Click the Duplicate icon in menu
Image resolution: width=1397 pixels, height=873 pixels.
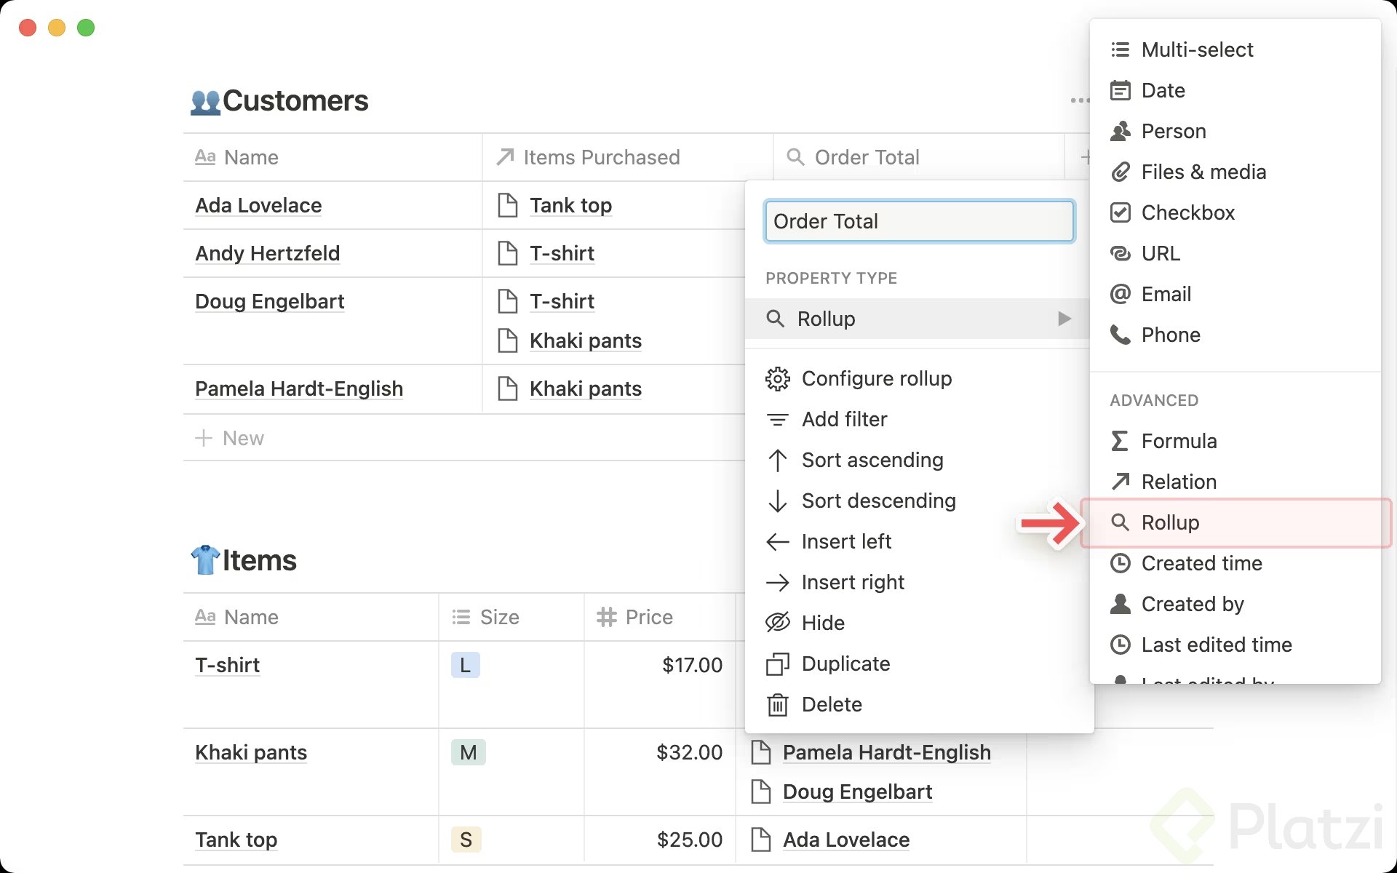point(777,664)
